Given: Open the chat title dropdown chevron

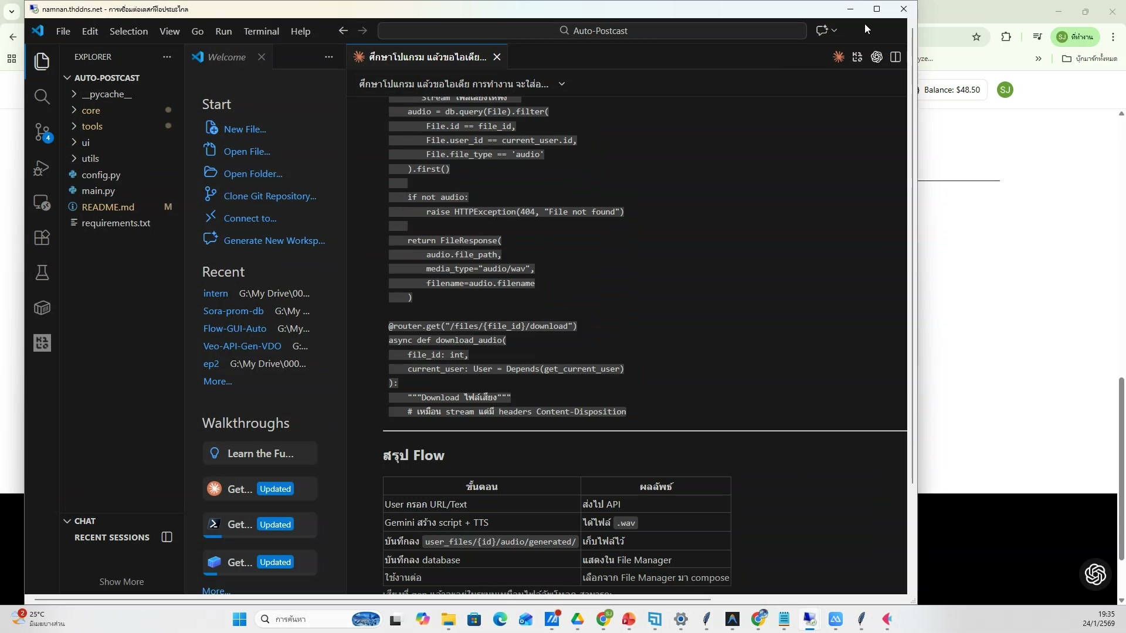Looking at the screenshot, I should click(561, 84).
